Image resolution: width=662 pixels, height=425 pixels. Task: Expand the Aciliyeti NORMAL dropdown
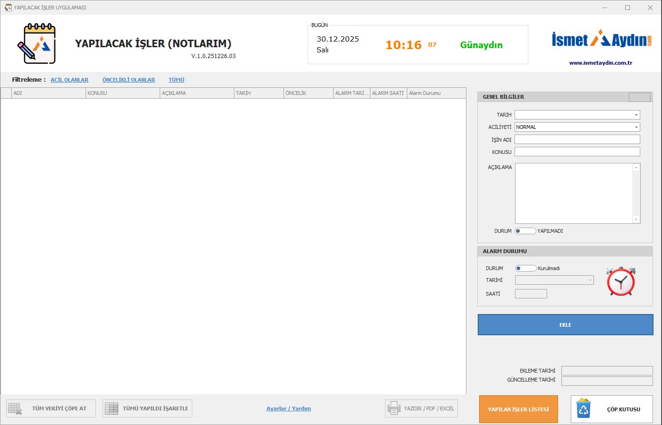click(x=636, y=127)
